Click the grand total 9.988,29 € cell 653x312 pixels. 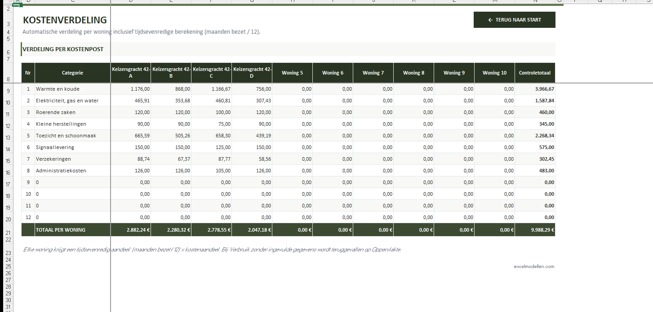click(x=534, y=230)
